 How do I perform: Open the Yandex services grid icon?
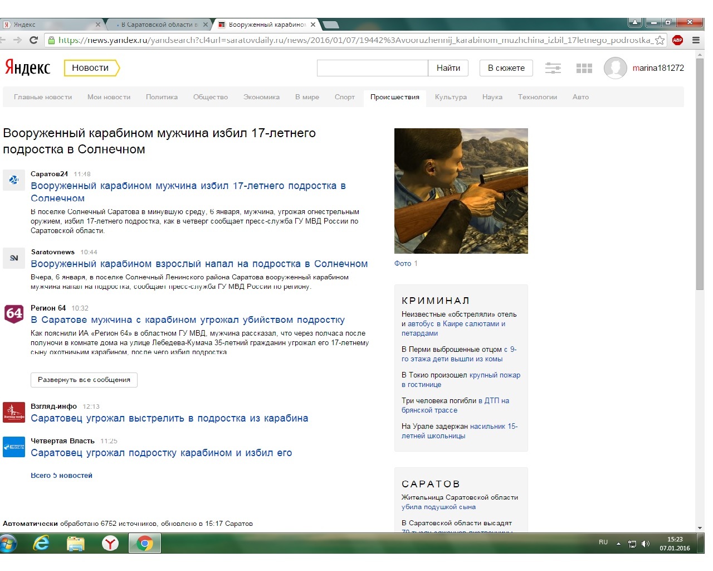(584, 68)
